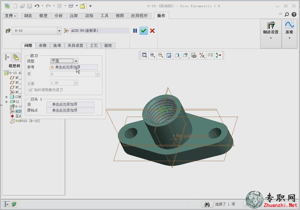Click the Refit view icon
The height and width of the screenshot is (210, 300).
coord(145,55)
